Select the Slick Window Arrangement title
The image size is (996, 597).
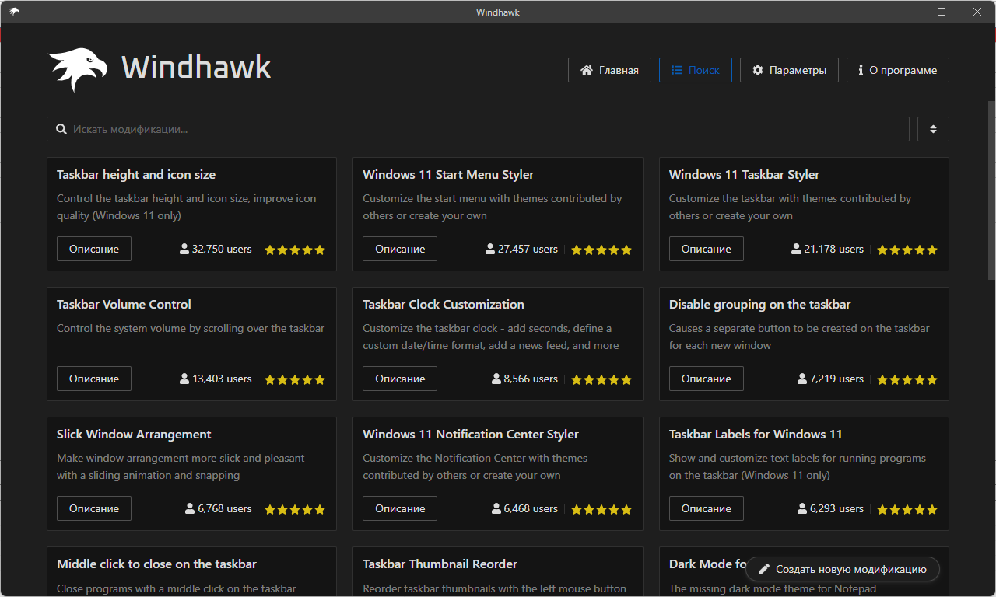click(134, 435)
